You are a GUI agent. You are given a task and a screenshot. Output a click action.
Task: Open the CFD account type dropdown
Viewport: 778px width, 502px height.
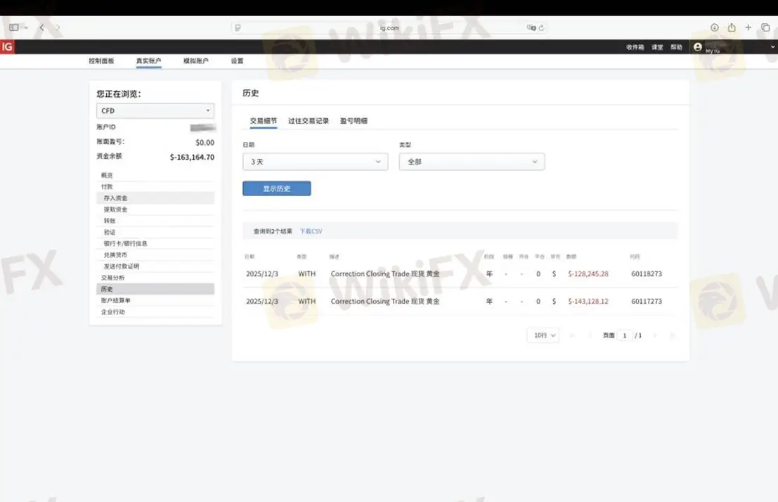(x=155, y=110)
